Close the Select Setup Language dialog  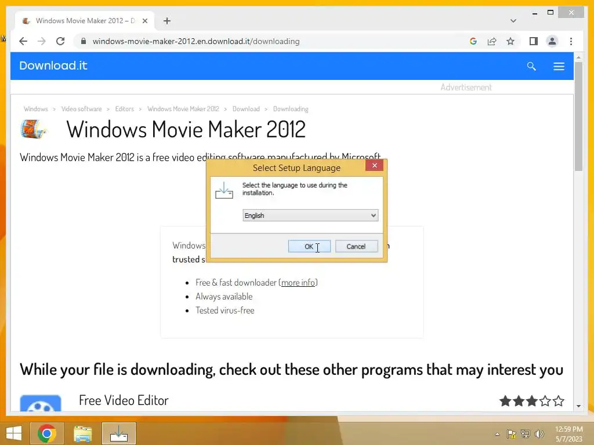click(374, 165)
